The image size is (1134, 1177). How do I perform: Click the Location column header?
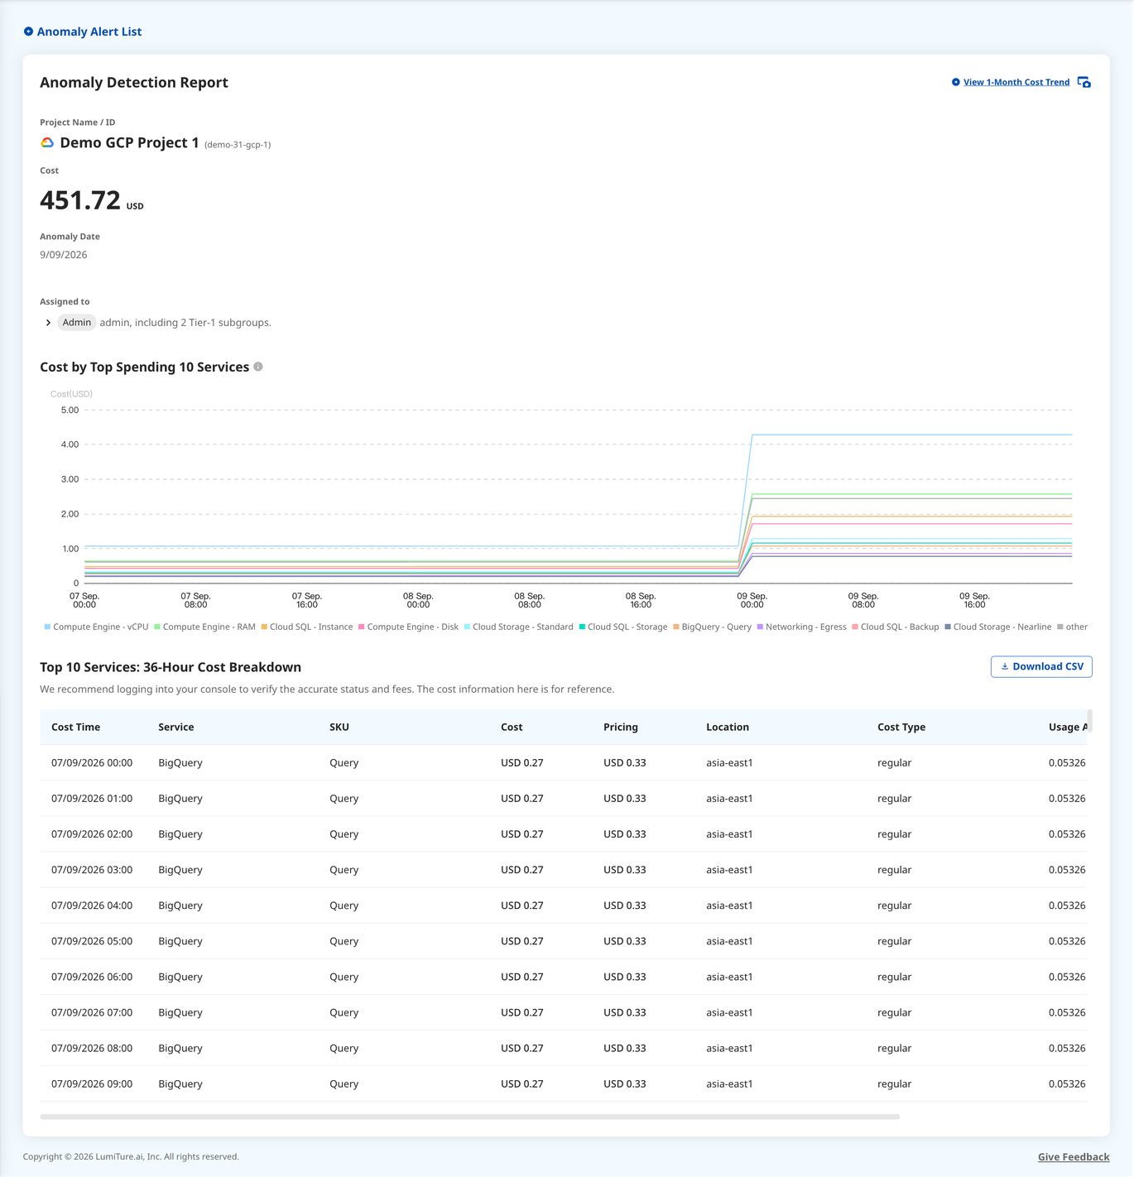click(728, 727)
